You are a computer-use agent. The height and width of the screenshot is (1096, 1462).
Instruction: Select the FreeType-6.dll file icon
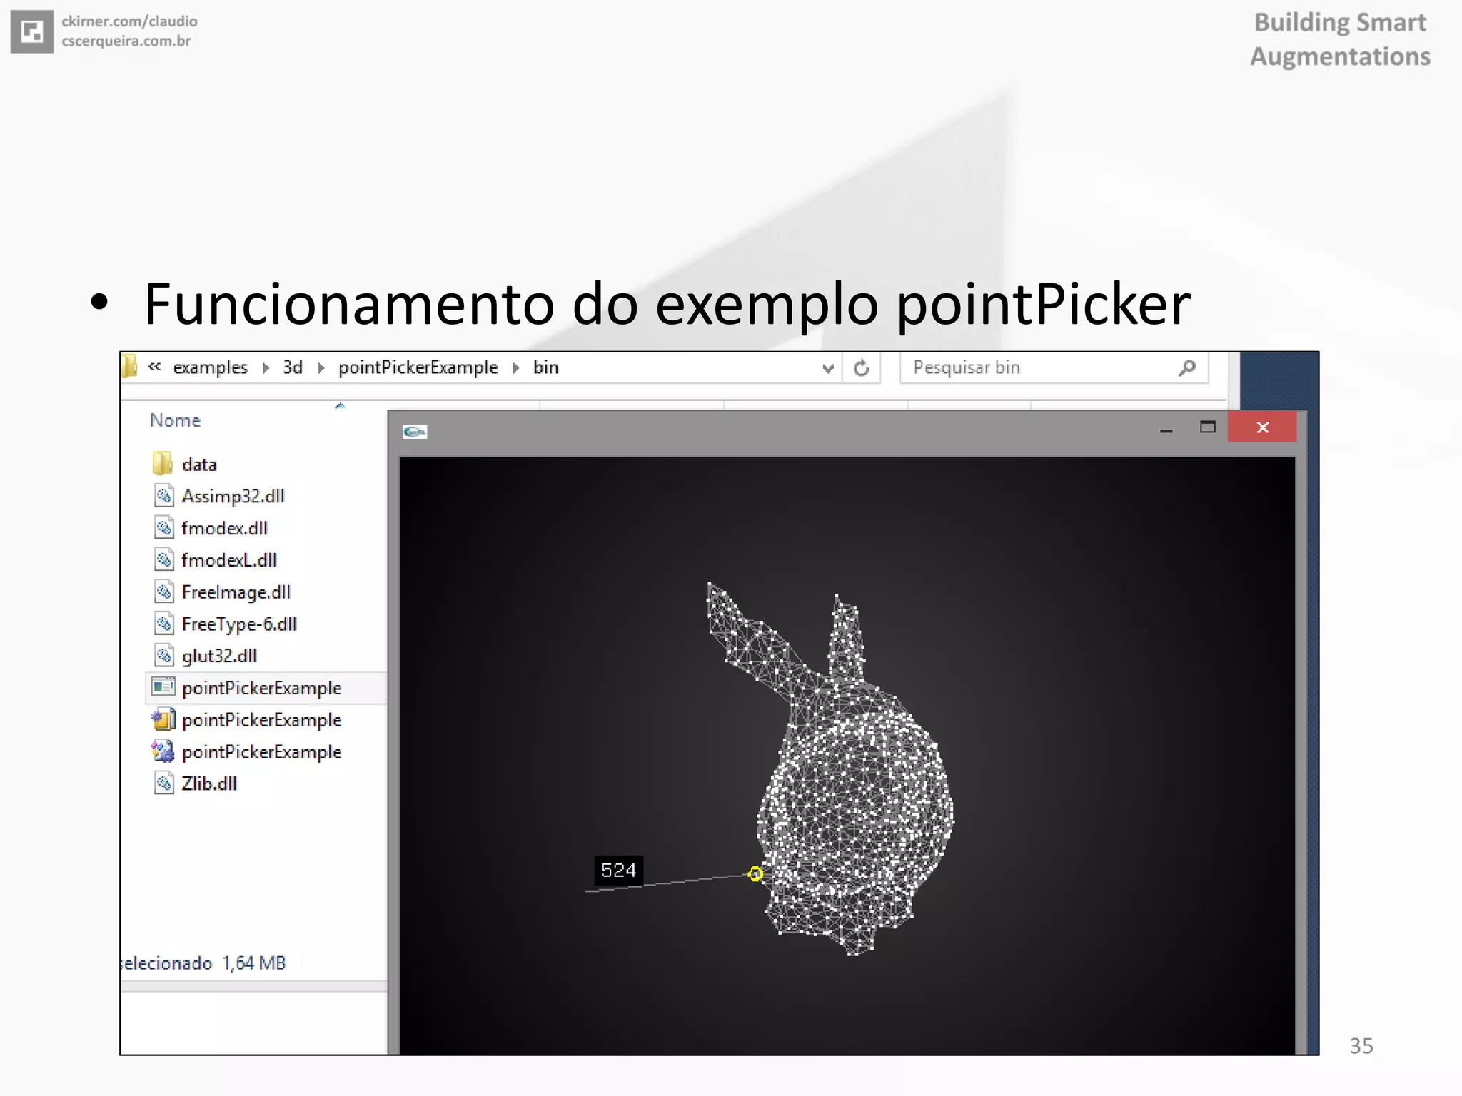(164, 624)
